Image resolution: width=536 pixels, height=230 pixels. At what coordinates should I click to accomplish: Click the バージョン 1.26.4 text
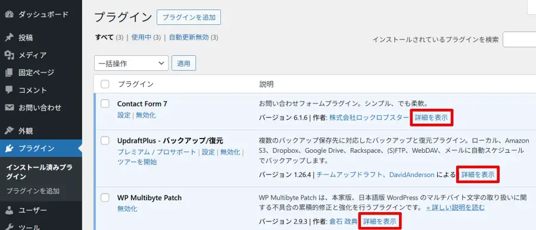[x=285, y=175]
